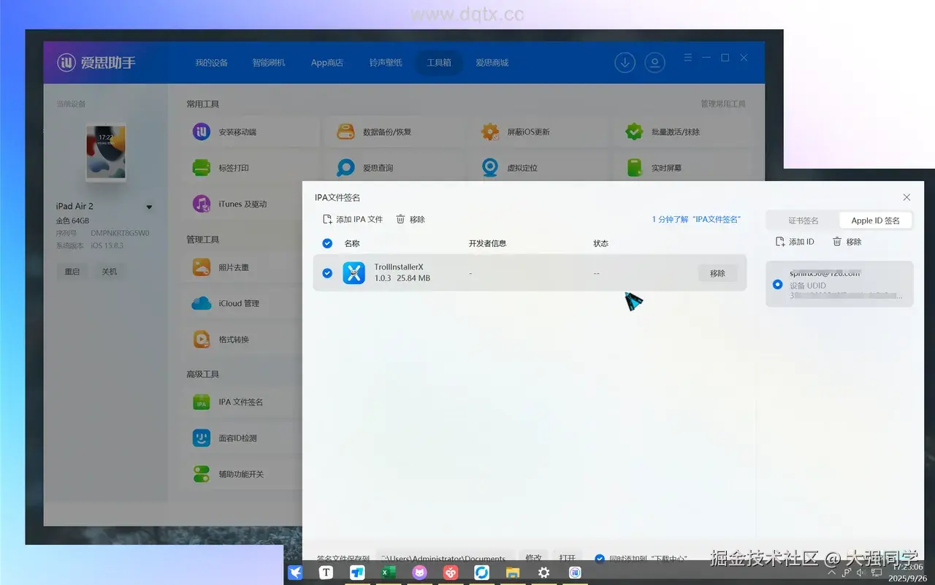Viewport: 935px width, 585px height.
Task: Click the 重启 button
Action: tap(72, 271)
